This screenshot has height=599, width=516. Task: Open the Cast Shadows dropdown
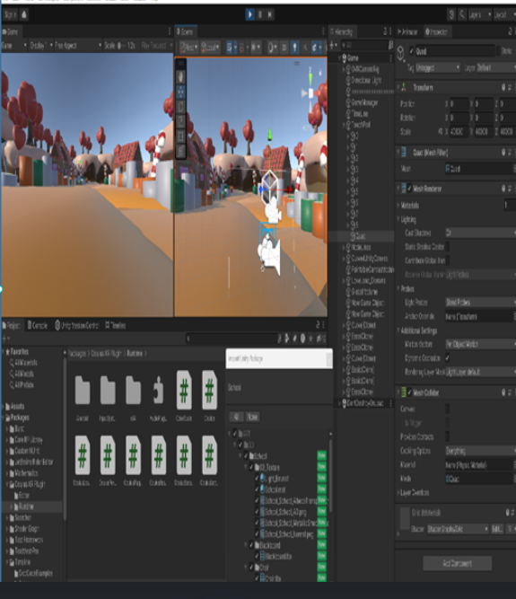pyautogui.click(x=480, y=233)
